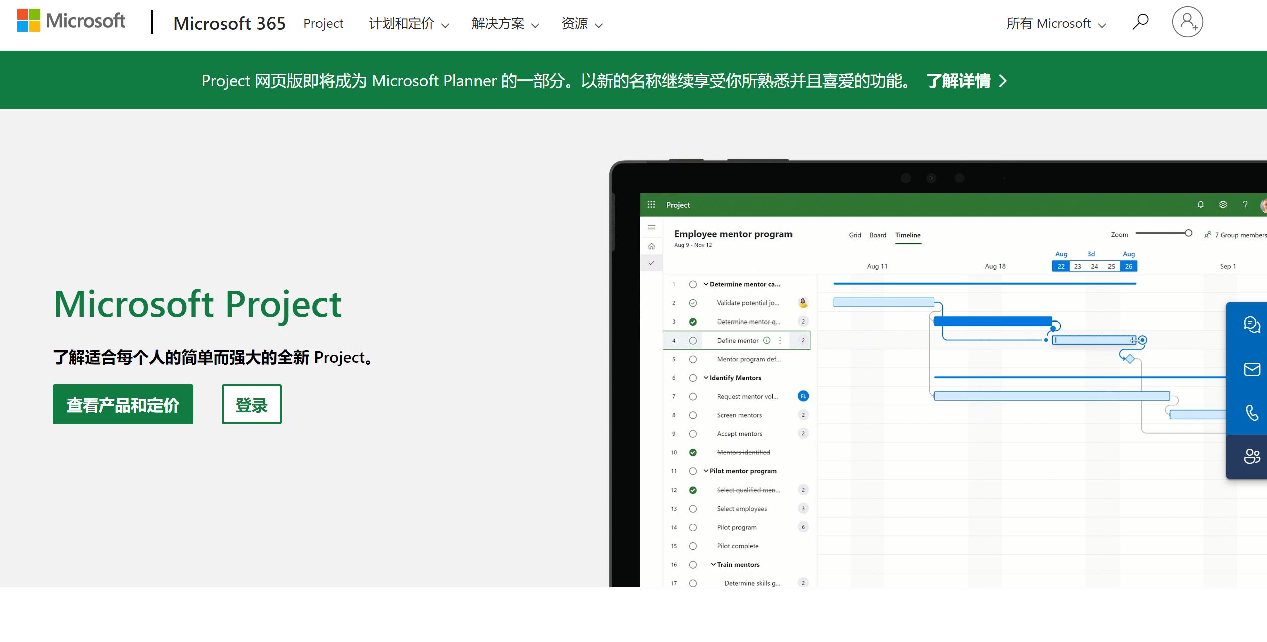1267x642 pixels.
Task: Click 查看产品和定价 button
Action: [123, 404]
